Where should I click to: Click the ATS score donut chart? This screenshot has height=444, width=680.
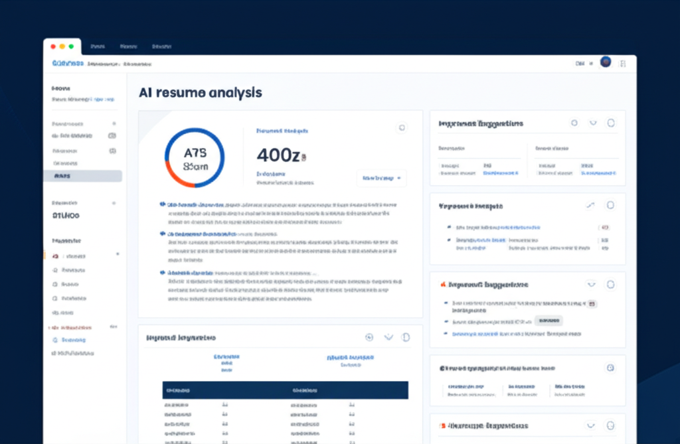(195, 157)
